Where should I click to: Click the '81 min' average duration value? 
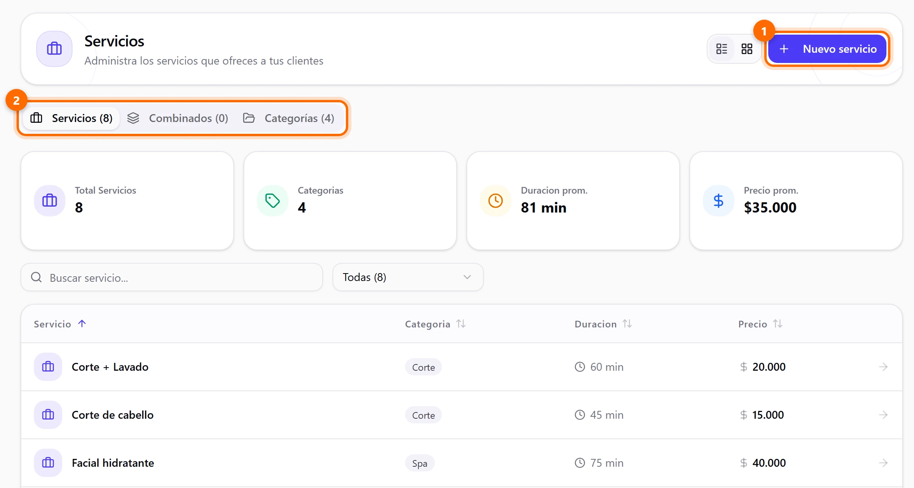544,207
